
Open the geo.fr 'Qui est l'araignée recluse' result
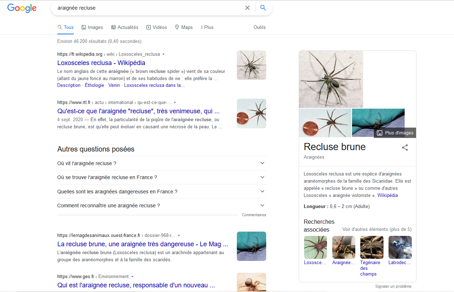pyautogui.click(x=136, y=285)
